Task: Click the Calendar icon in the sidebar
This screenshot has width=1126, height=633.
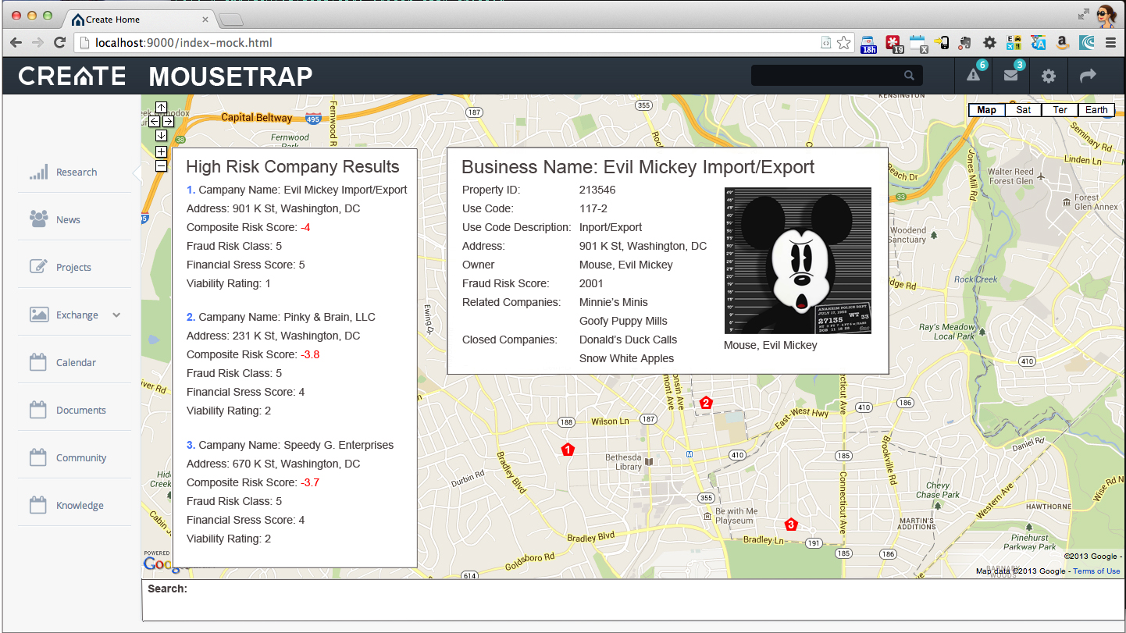Action: [38, 362]
